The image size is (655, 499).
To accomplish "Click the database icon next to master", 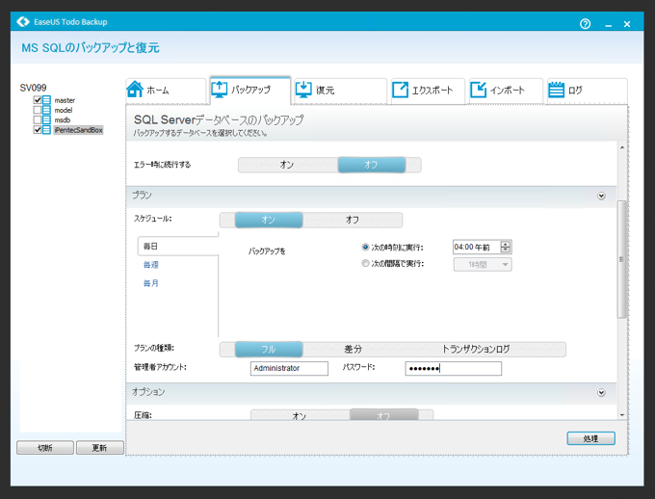I will point(47,100).
